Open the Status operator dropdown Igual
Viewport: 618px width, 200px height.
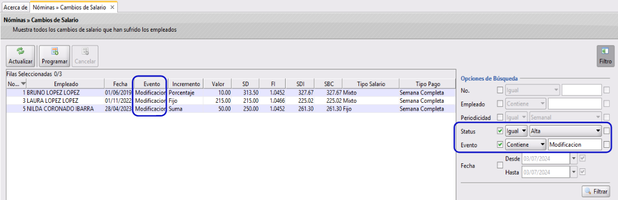[x=516, y=131]
